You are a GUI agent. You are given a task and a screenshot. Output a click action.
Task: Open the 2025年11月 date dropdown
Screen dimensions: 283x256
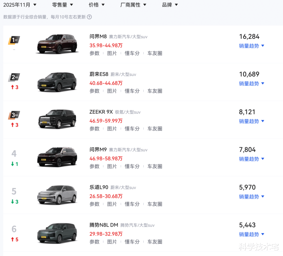click(x=20, y=5)
